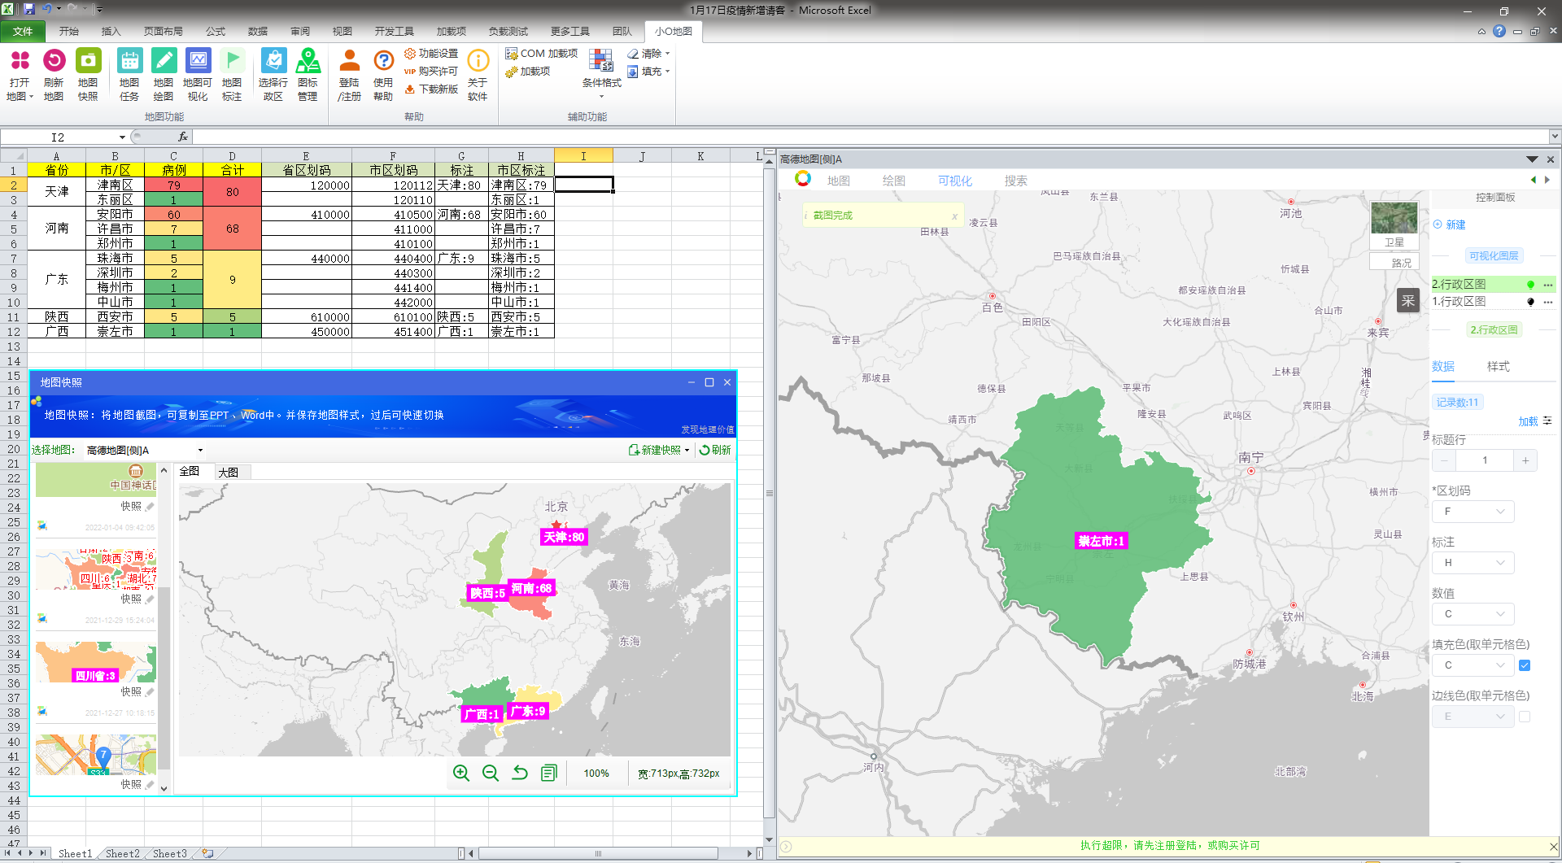This screenshot has width=1562, height=863.
Task: Open the 标注 column dropdown showing H
Action: click(1473, 563)
